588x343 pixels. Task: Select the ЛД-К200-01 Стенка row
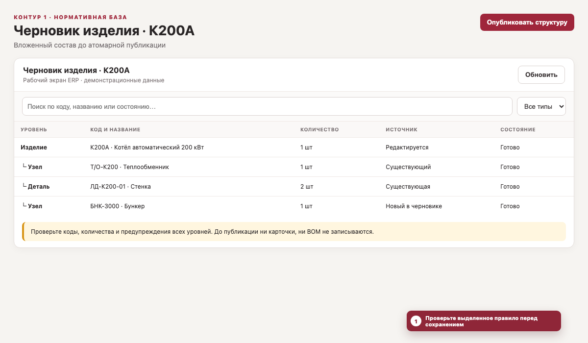tap(294, 187)
